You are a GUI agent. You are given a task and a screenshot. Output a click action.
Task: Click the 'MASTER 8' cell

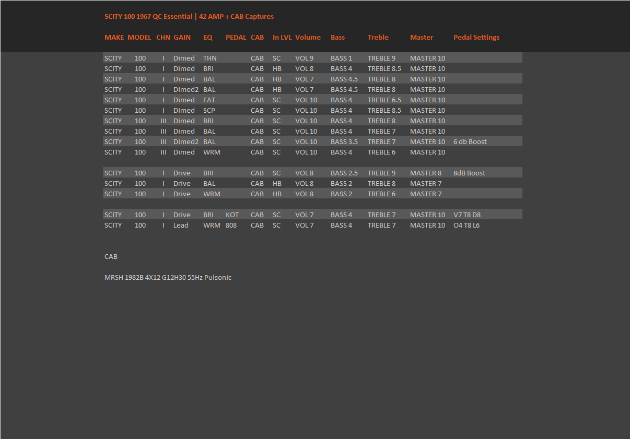(x=426, y=173)
